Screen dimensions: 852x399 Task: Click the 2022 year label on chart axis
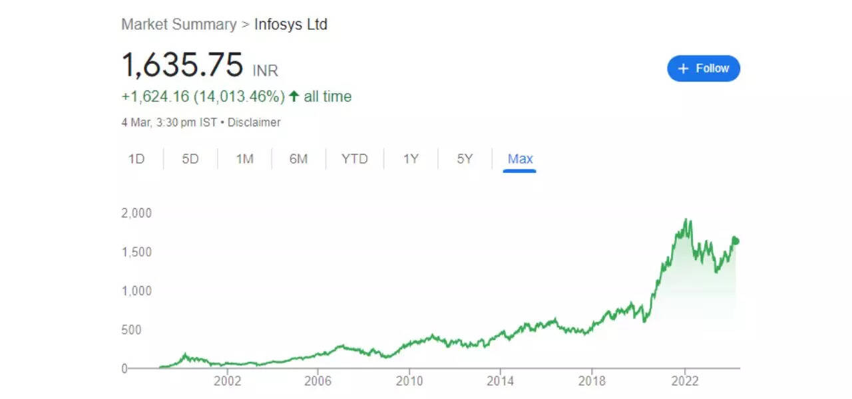pos(686,382)
